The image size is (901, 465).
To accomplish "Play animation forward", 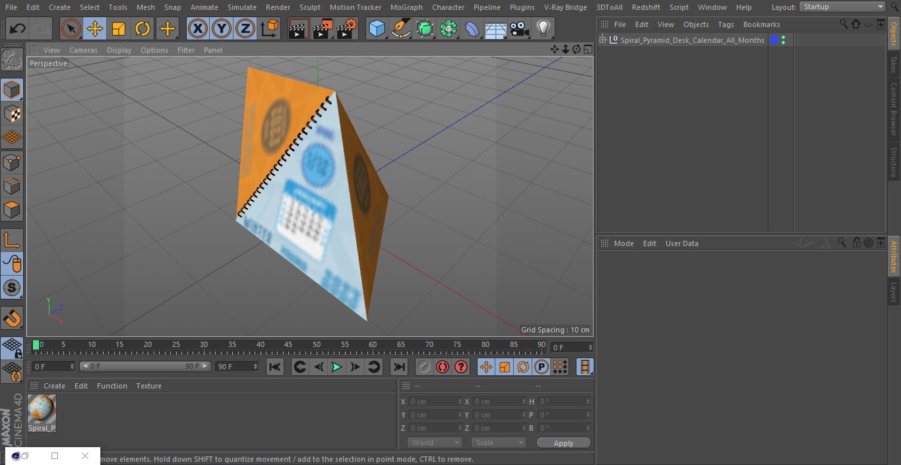I will [336, 367].
